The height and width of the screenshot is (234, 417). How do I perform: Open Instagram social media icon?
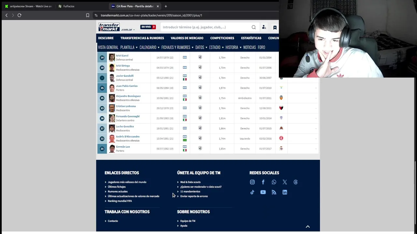tap(252, 182)
